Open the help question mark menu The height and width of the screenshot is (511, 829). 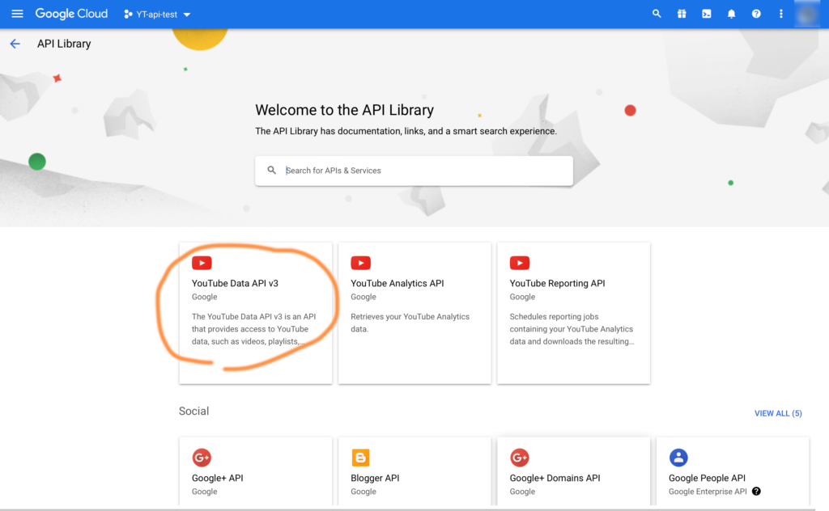(756, 14)
